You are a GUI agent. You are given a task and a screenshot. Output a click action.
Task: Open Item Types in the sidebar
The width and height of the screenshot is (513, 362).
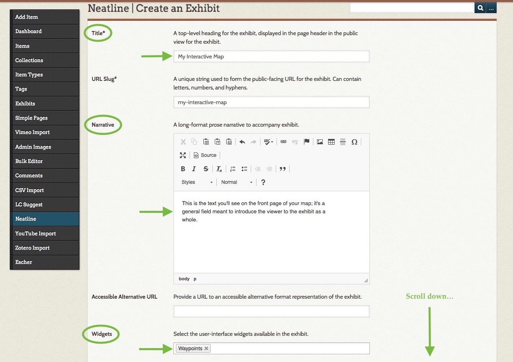[45, 75]
